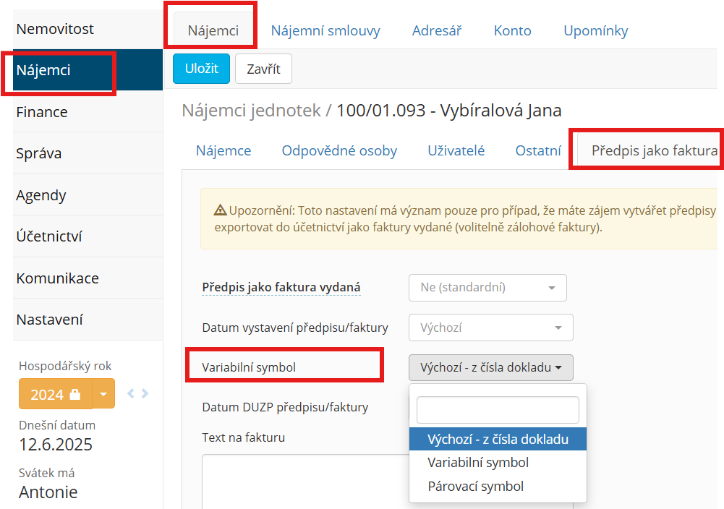This screenshot has height=509, width=724.
Task: Go to previous fiscal year arrow
Action: 131,393
